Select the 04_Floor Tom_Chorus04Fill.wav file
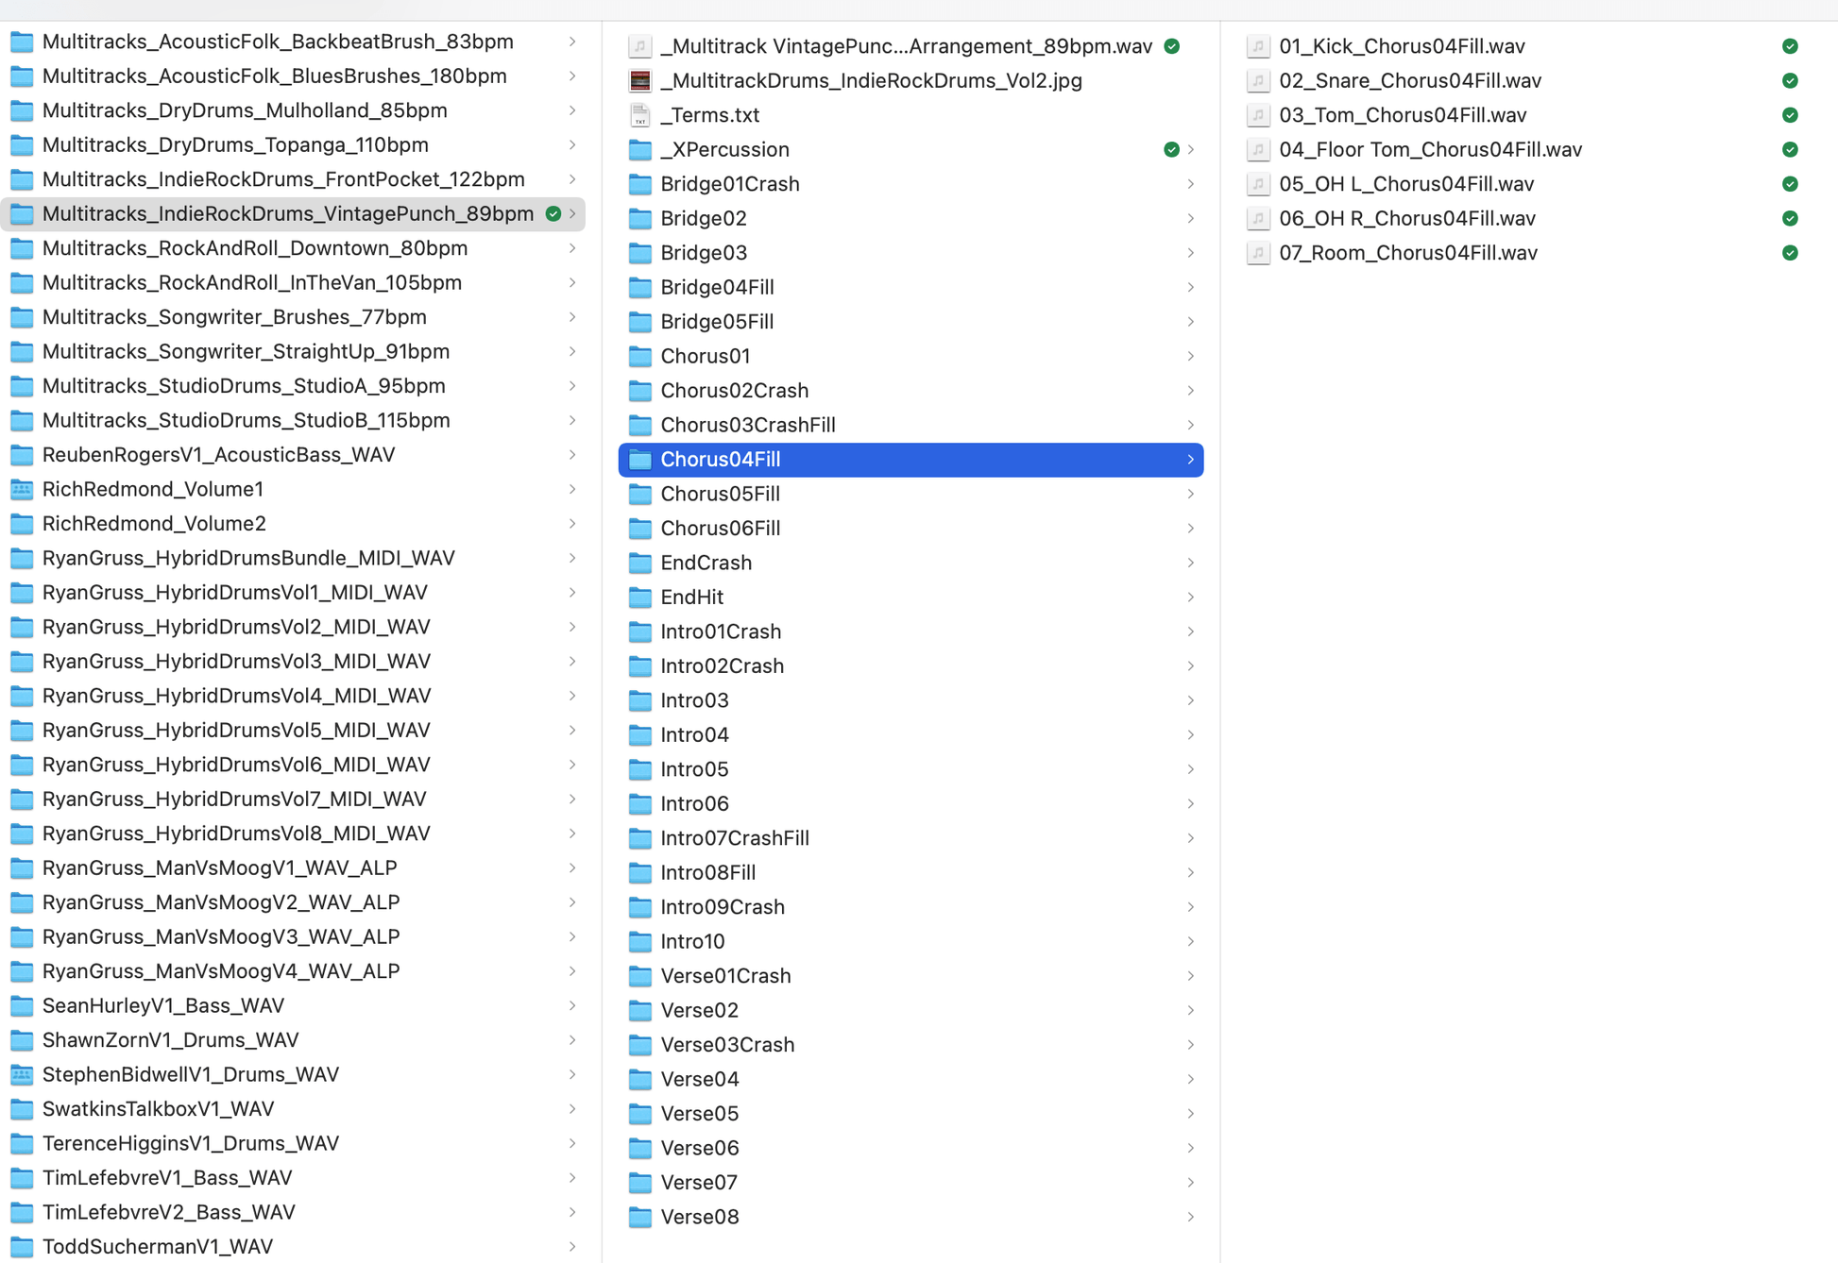Viewport: 1838px width, 1263px height. tap(1429, 150)
